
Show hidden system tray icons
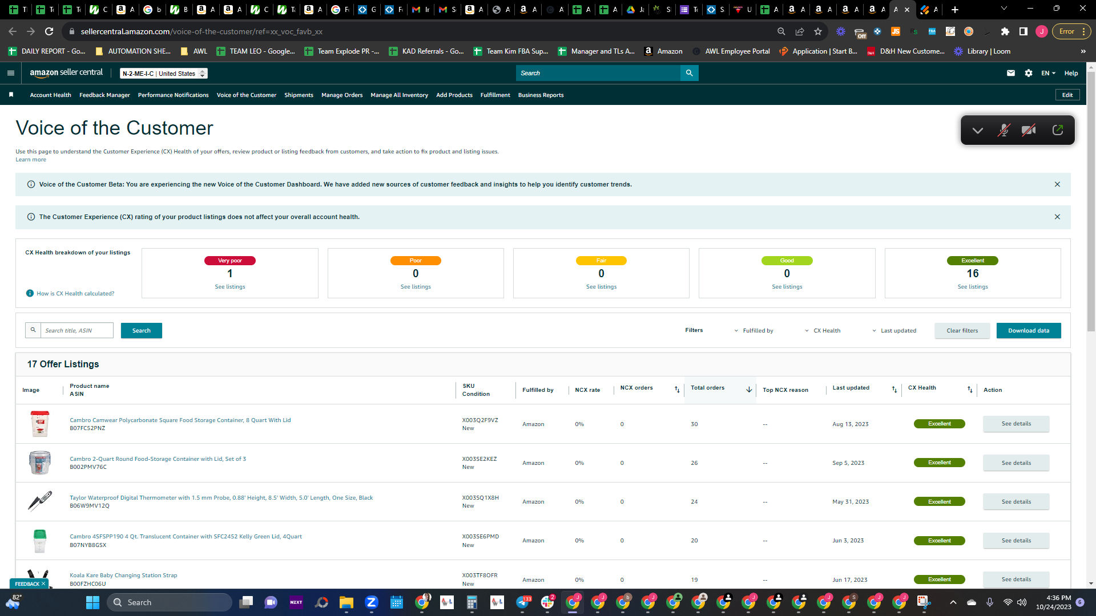click(x=953, y=602)
